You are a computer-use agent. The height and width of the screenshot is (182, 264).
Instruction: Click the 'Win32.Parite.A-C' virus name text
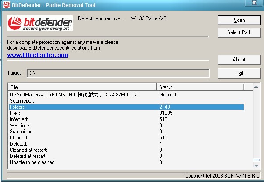tap(149, 18)
